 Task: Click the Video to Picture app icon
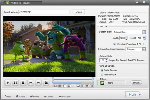tap(8, 3)
